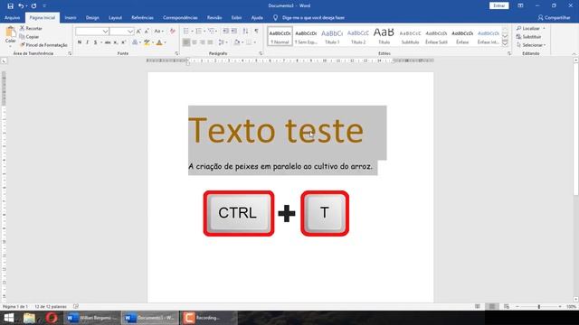This screenshot has height=325, width=579.
Task: Click Substituir (replace)
Action: (528, 37)
